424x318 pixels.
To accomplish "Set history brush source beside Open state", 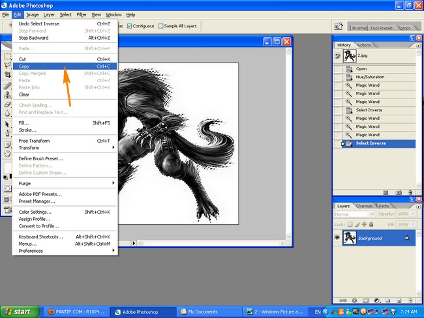I will tap(337, 68).
